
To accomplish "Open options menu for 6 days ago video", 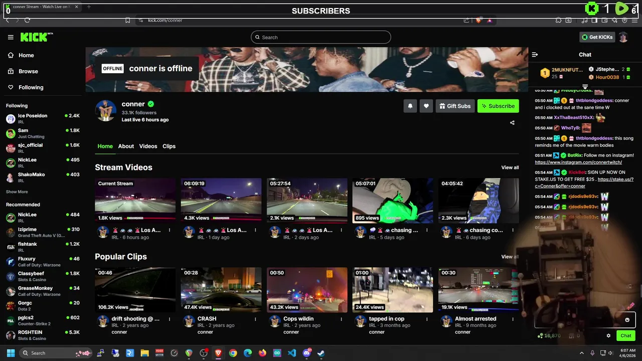I will [x=513, y=230].
